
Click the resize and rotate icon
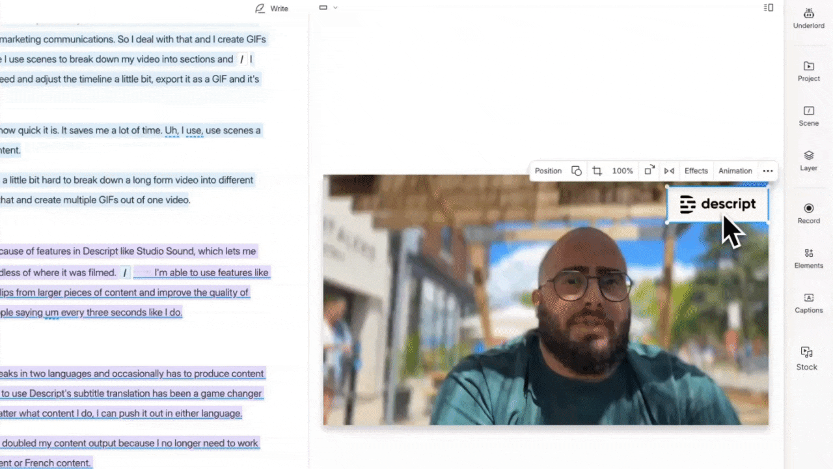(649, 171)
